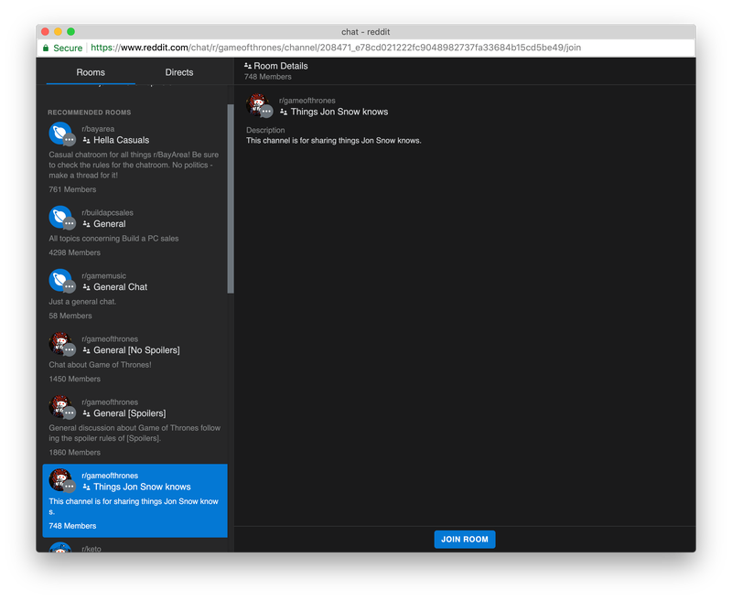This screenshot has width=732, height=600.
Task: Click the Secure padlock icon
Action: click(x=46, y=48)
